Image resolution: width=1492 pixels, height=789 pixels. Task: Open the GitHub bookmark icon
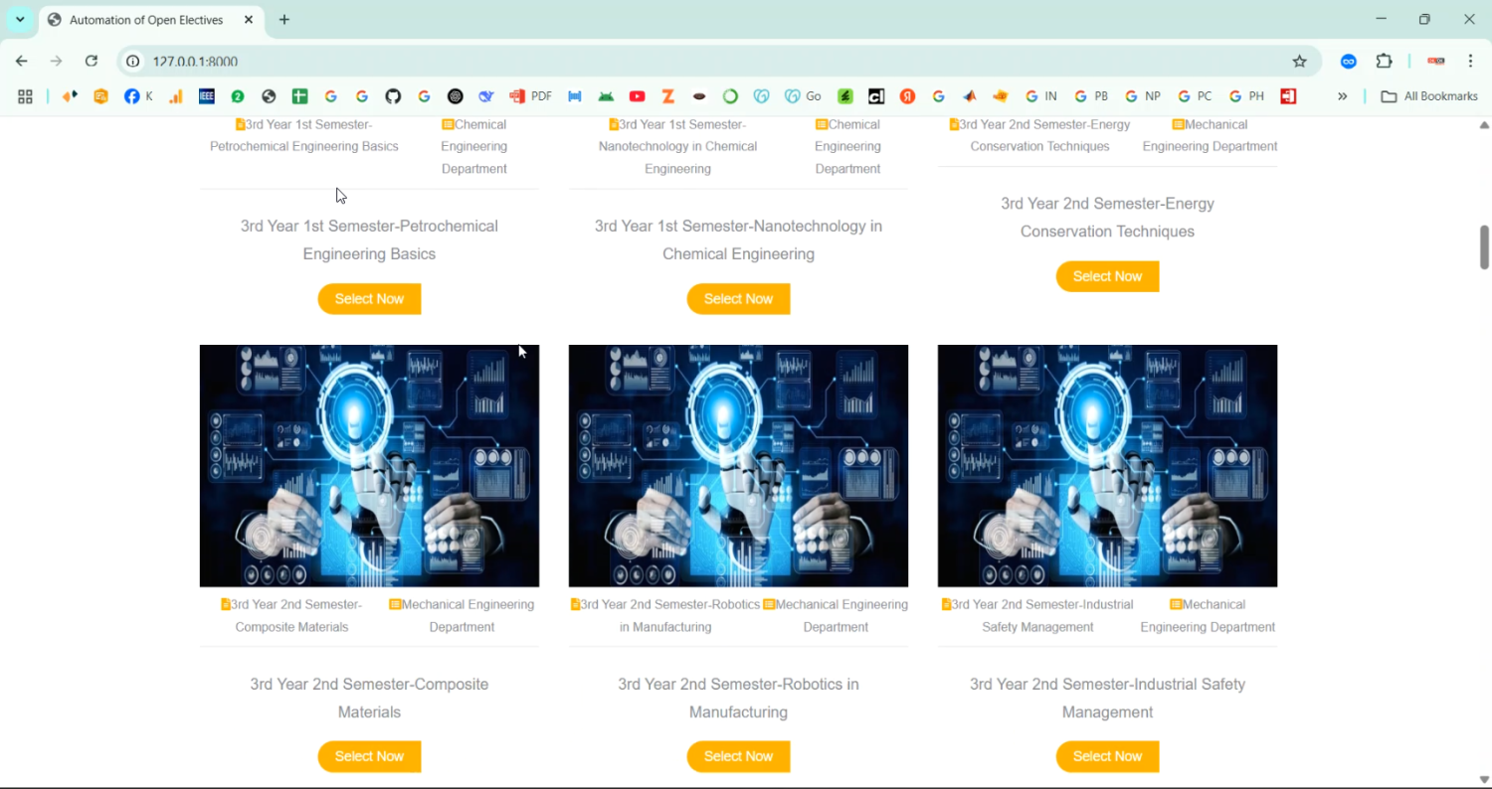393,96
